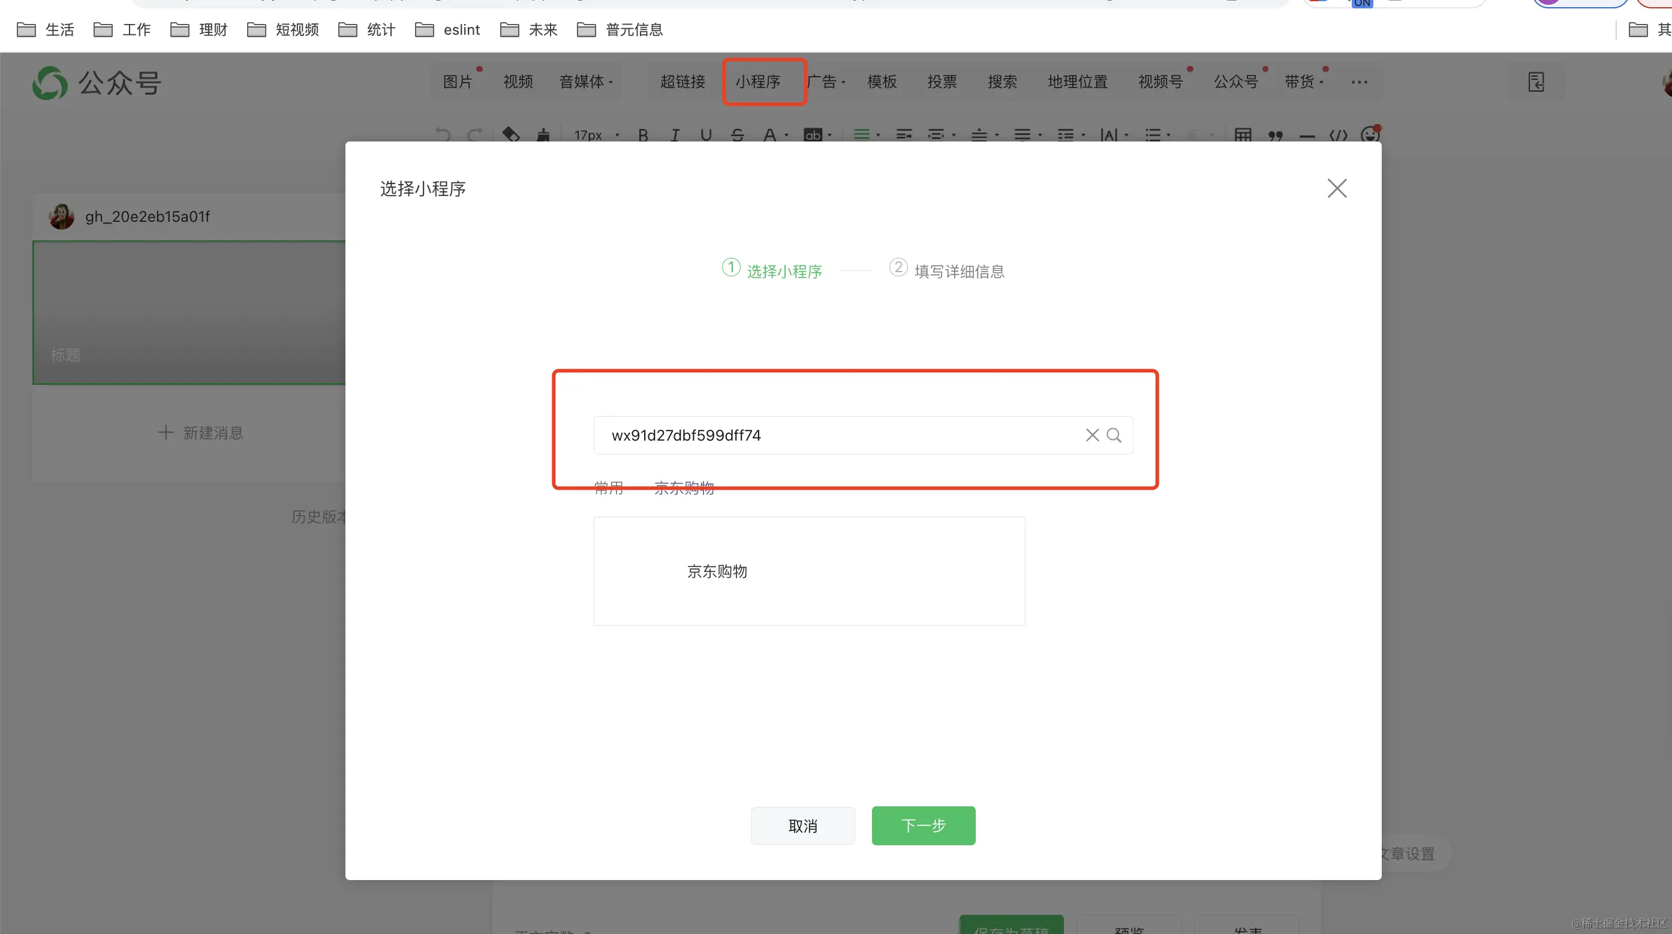Open the document icon at top right

(x=1536, y=82)
